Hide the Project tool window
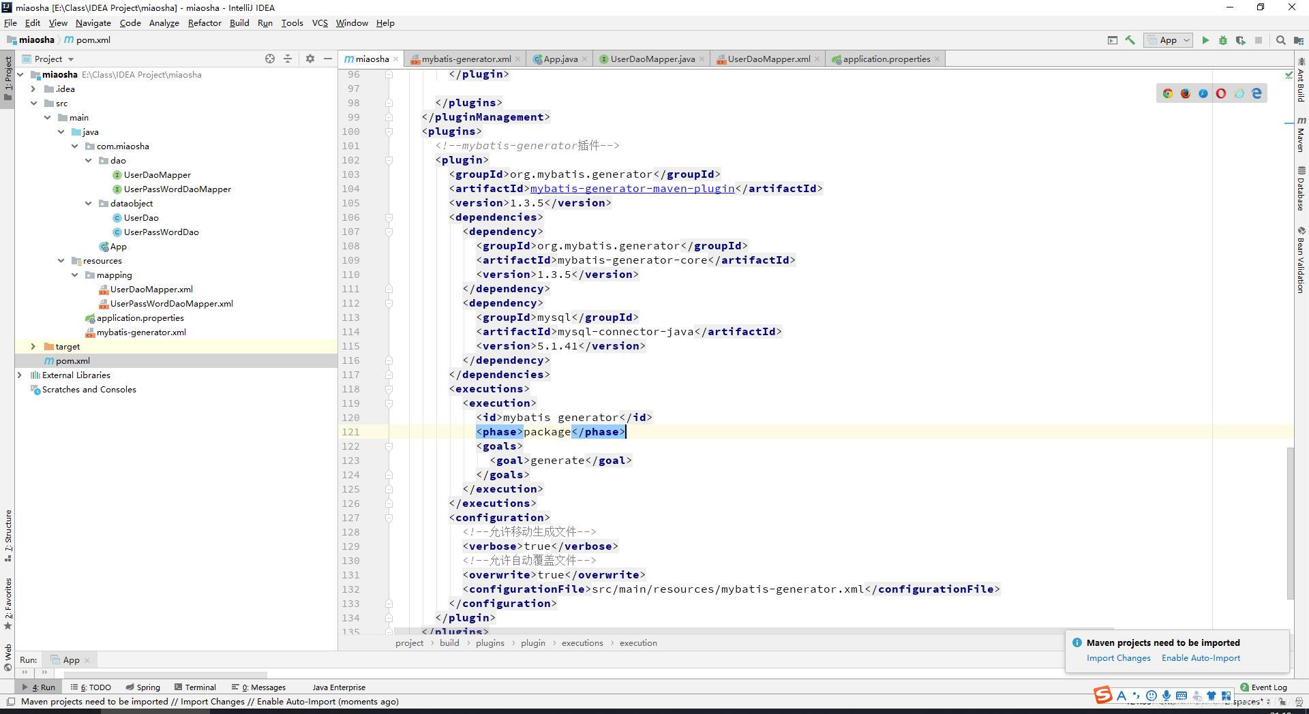 click(x=328, y=59)
